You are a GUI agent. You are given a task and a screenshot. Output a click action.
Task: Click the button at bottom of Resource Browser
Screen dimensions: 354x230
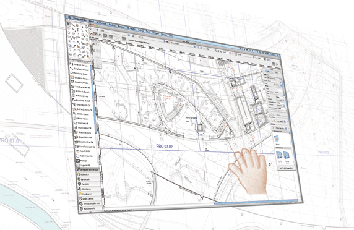286,168
